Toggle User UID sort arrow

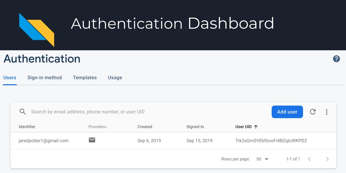tap(256, 127)
